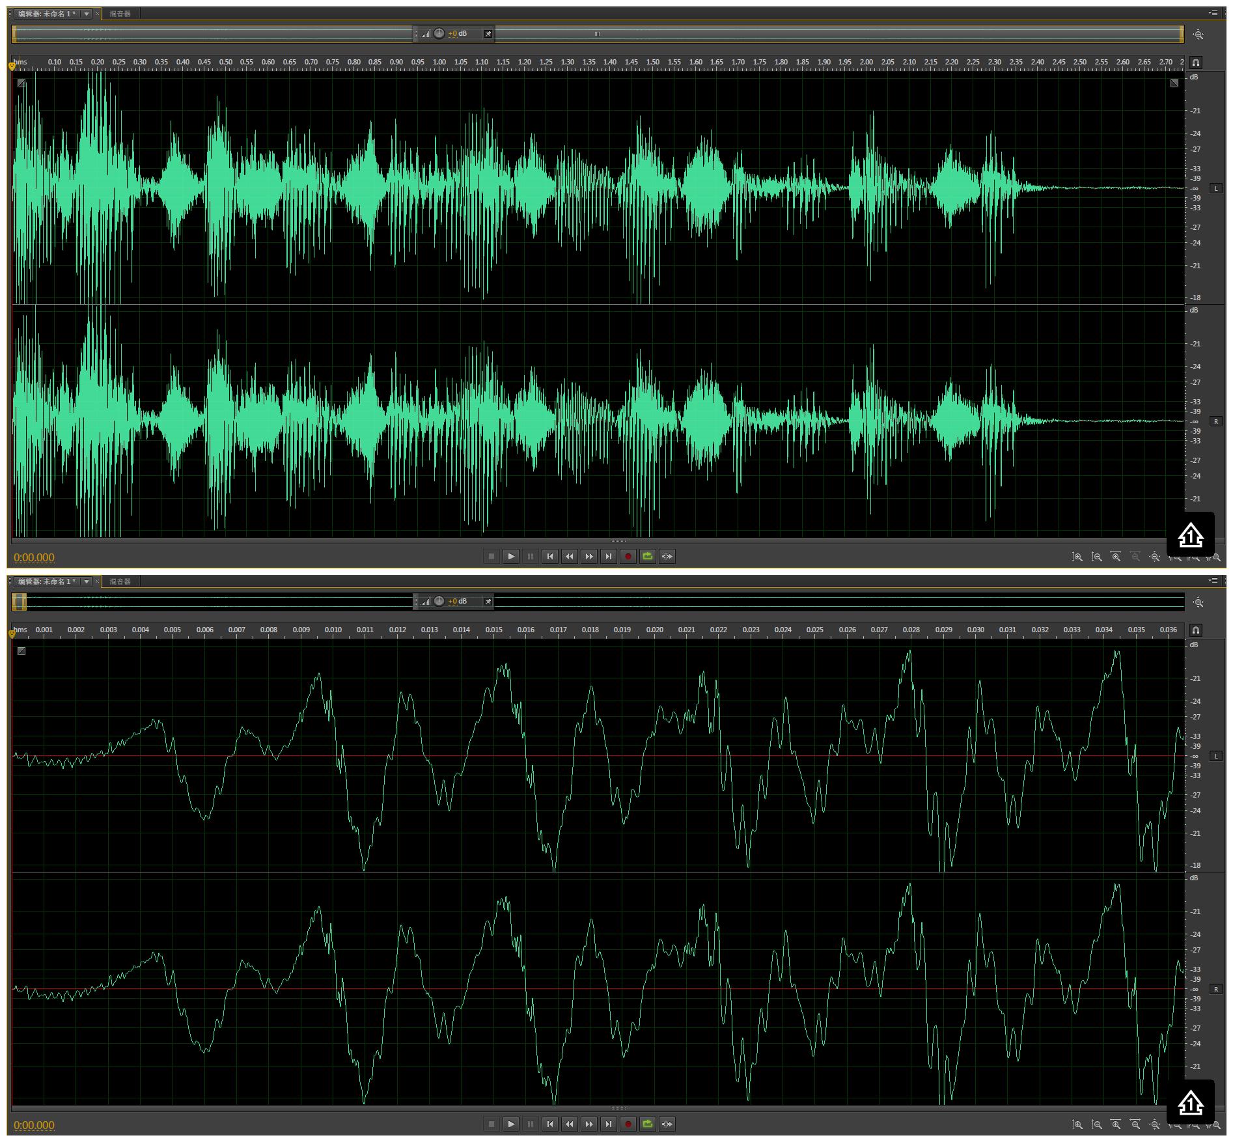Toggle the R channel in upper editor
1233x1142 pixels.
(1215, 421)
